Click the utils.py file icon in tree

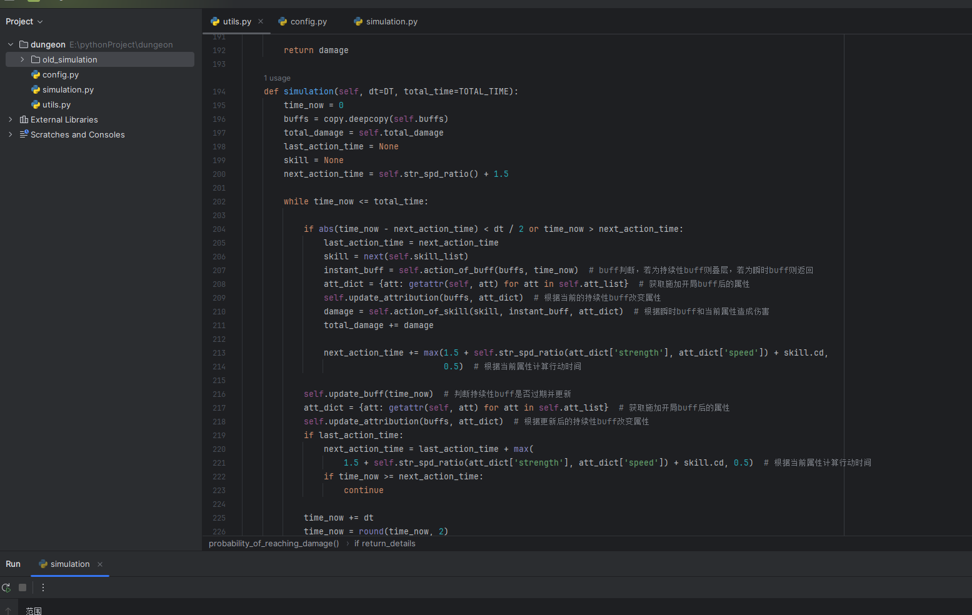(x=36, y=104)
